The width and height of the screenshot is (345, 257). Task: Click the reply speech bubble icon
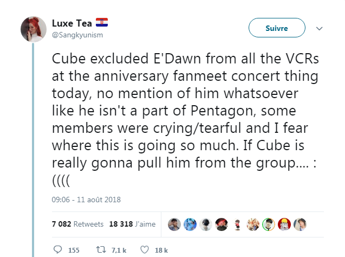[59, 250]
